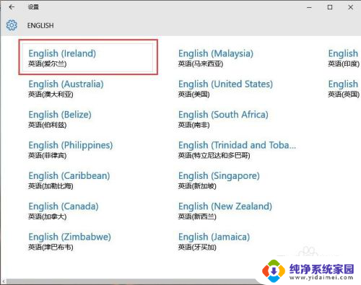
Task: Minimize the settings window
Action: pyautogui.click(x=309, y=7)
